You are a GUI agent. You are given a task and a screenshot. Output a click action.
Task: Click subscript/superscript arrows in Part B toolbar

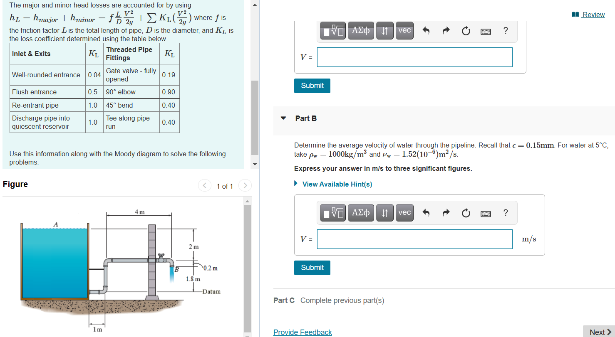click(385, 213)
